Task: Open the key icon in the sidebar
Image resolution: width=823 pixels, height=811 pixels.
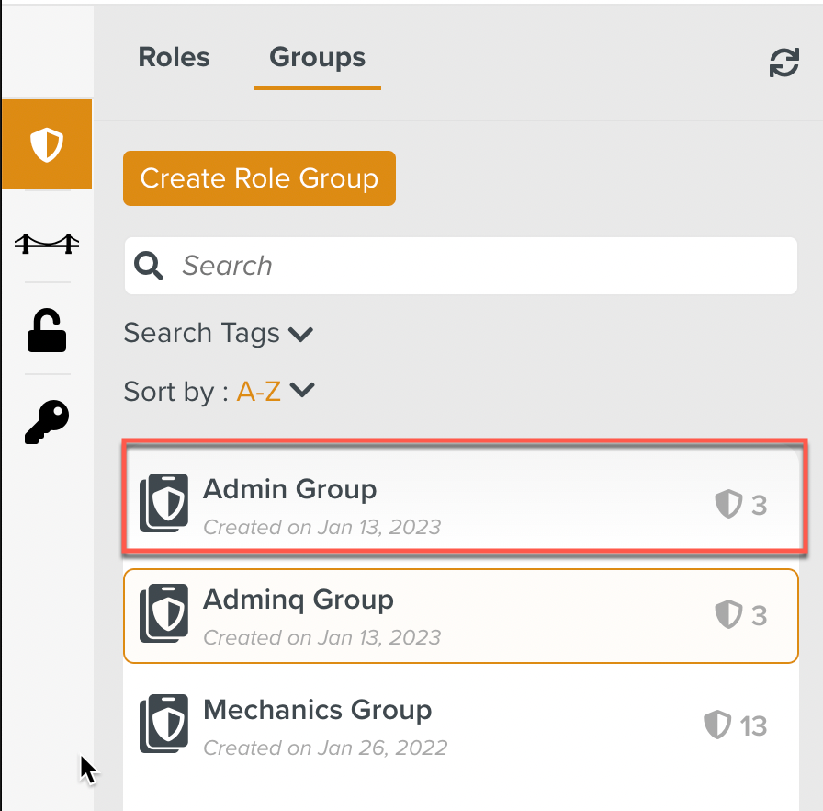Action: [47, 422]
